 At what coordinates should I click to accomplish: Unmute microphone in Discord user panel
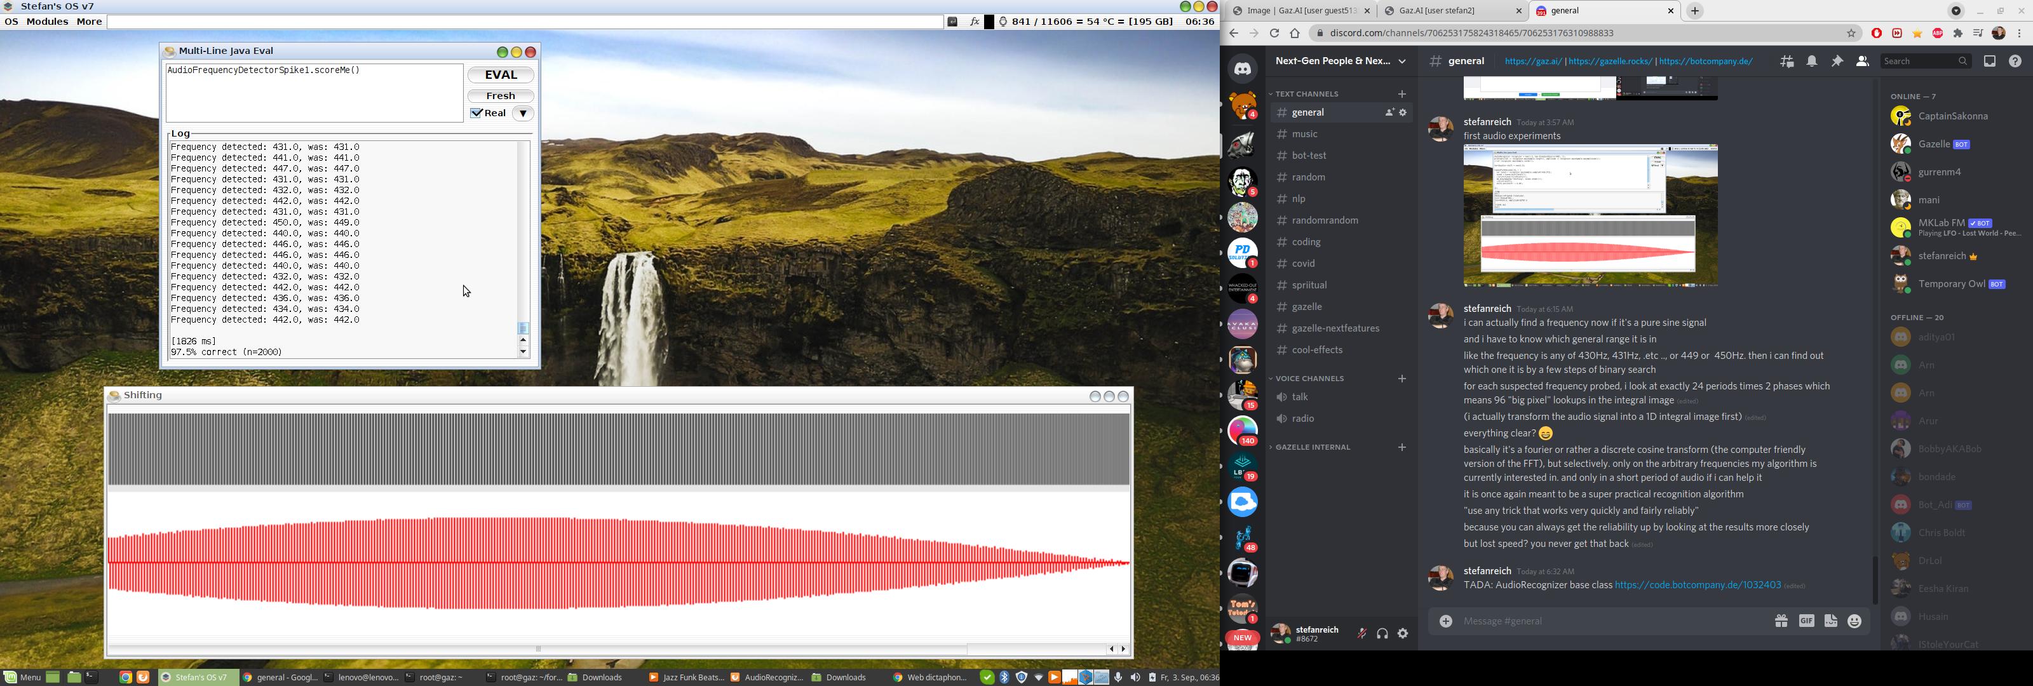(x=1361, y=633)
